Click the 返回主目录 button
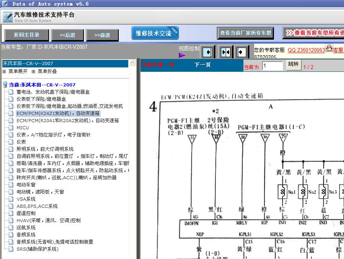344x259 pixels. pos(27,35)
